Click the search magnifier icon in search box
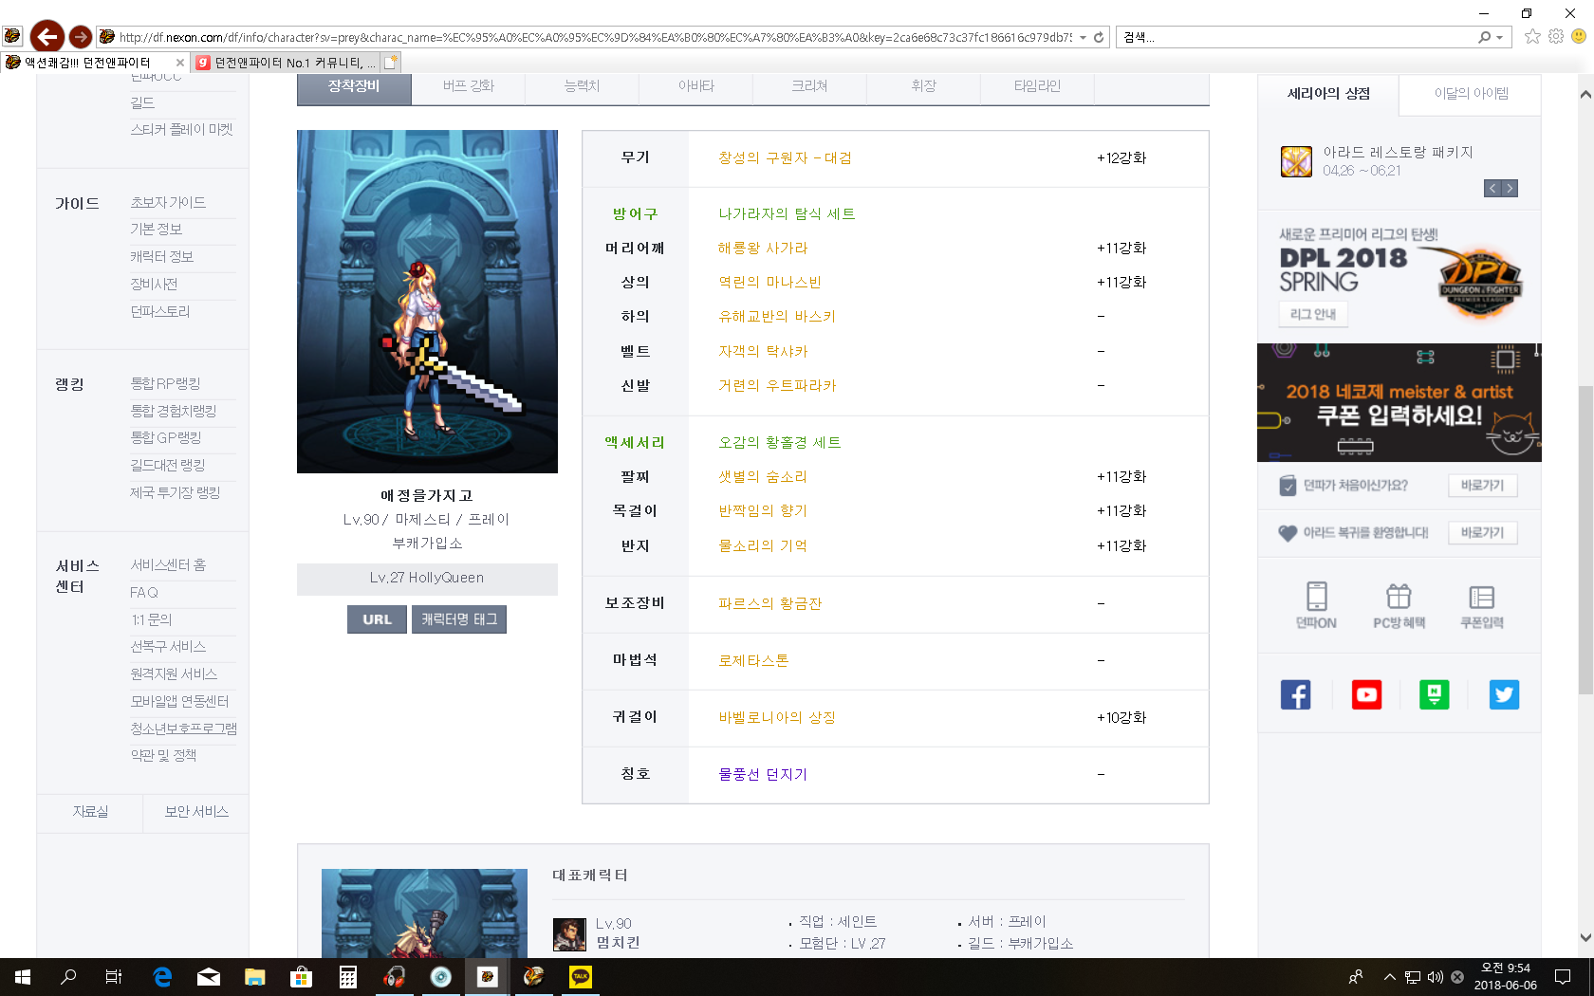This screenshot has height=996, width=1594. coord(1484,37)
